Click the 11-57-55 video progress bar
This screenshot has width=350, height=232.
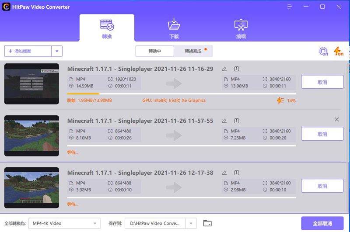click(x=182, y=146)
